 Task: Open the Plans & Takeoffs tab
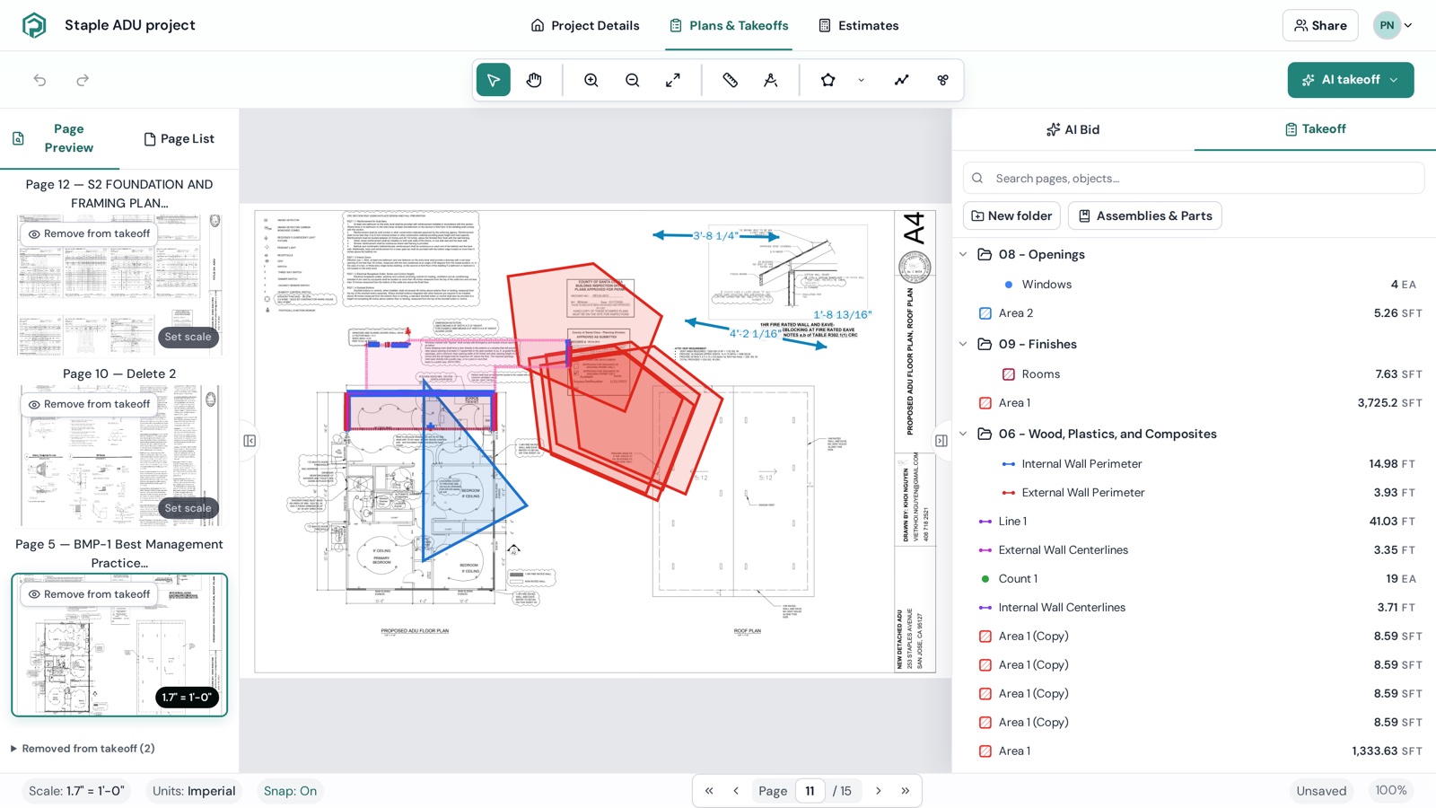pyautogui.click(x=729, y=25)
